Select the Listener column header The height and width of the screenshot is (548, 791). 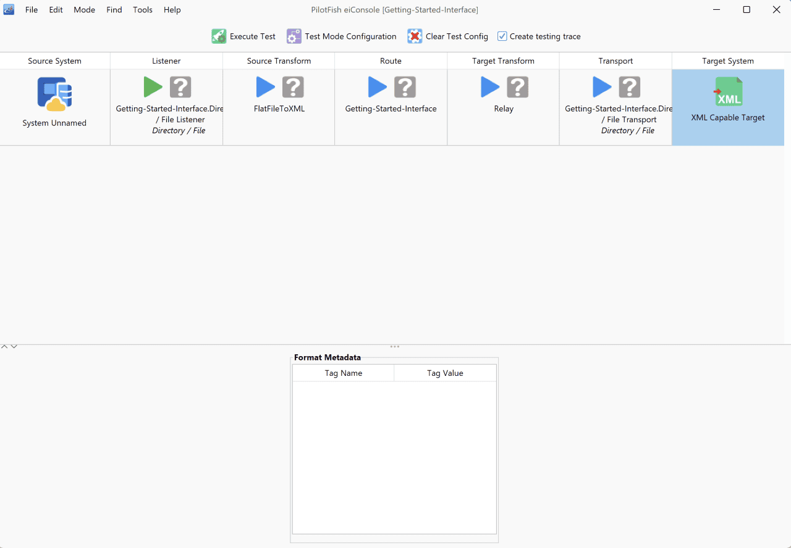(x=167, y=61)
